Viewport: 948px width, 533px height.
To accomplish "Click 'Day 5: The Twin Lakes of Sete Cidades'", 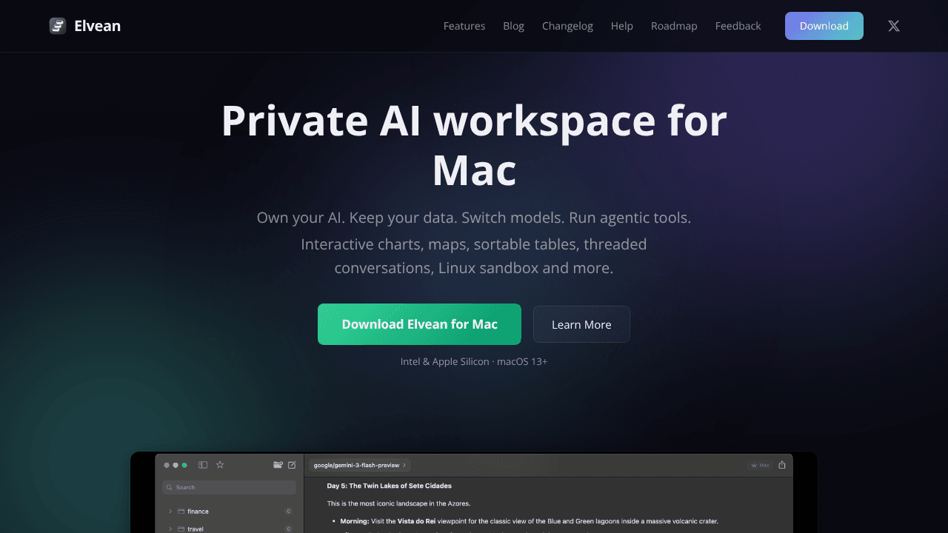I will [x=390, y=486].
